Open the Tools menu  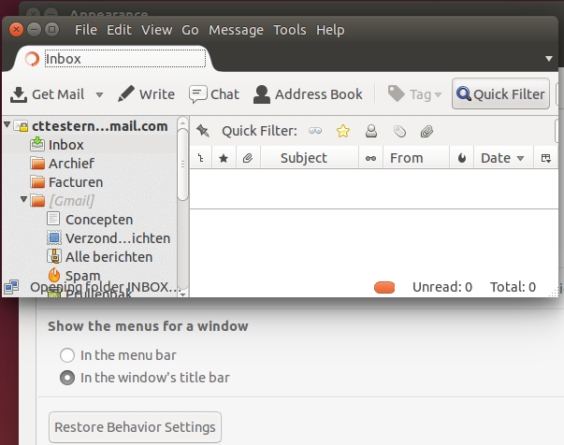tap(290, 30)
